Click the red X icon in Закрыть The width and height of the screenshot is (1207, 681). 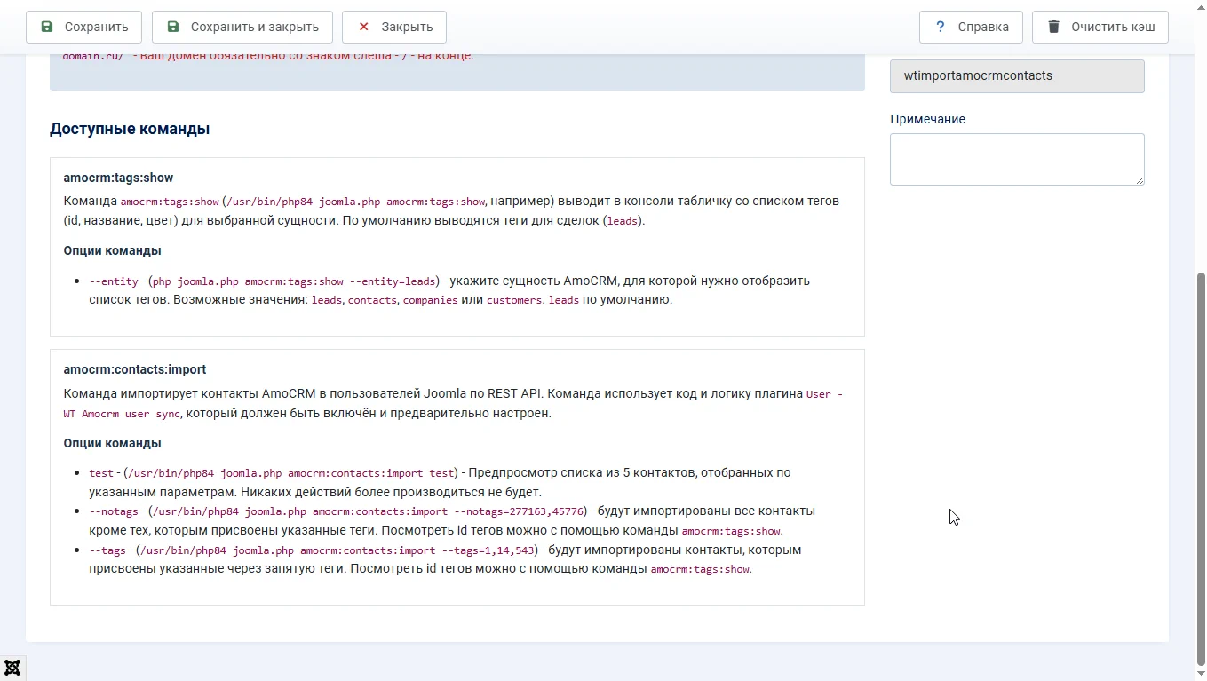click(x=363, y=27)
